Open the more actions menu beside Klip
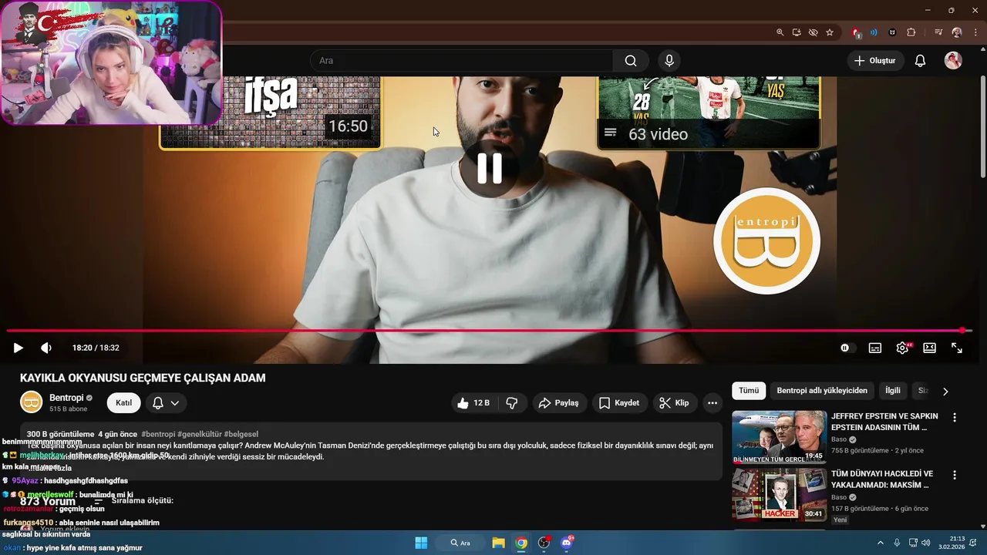 [x=712, y=403]
